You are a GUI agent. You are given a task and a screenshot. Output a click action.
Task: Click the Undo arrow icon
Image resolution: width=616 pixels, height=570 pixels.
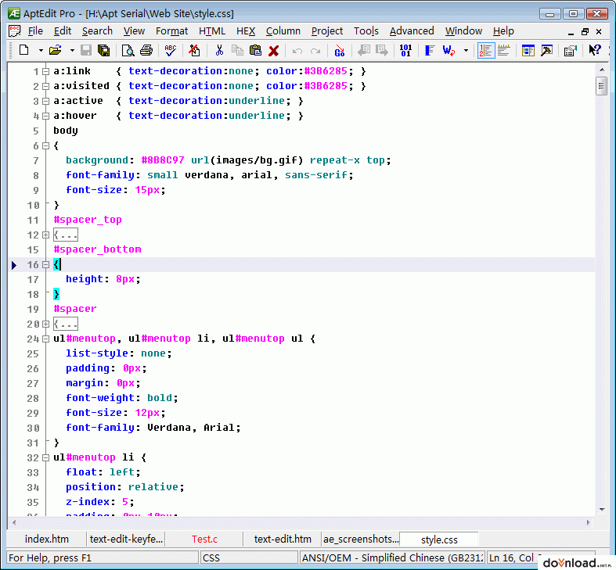pyautogui.click(x=297, y=51)
